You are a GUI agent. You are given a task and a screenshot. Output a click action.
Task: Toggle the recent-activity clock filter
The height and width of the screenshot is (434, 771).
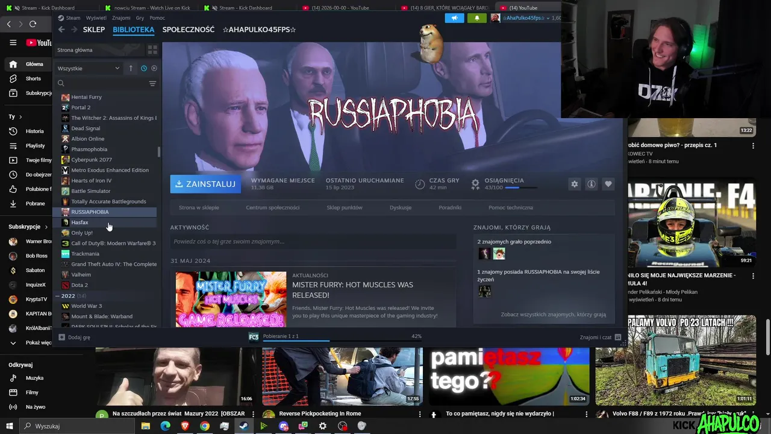point(144,68)
